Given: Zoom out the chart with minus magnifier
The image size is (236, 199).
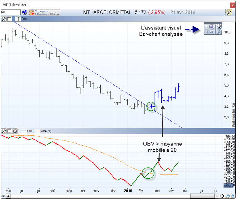Looking at the screenshot, I should tap(228, 196).
